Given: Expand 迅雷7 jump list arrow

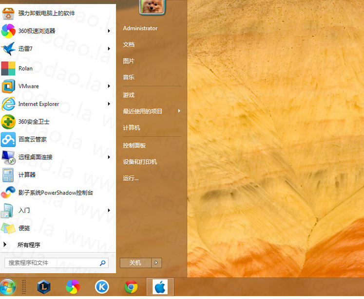Looking at the screenshot, I should point(109,49).
